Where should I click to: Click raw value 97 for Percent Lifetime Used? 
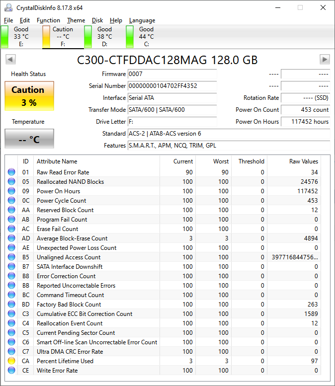[x=314, y=361]
